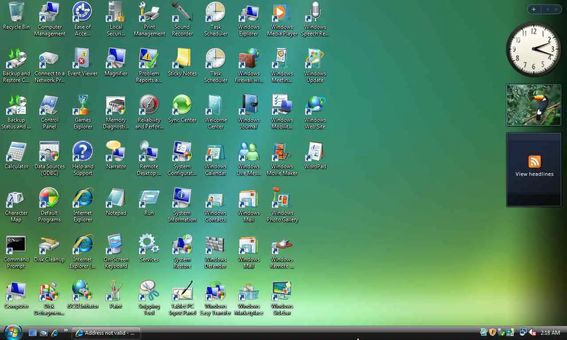Select Windows Explorer desktop shortcut
This screenshot has height=340, width=567.
click(249, 19)
